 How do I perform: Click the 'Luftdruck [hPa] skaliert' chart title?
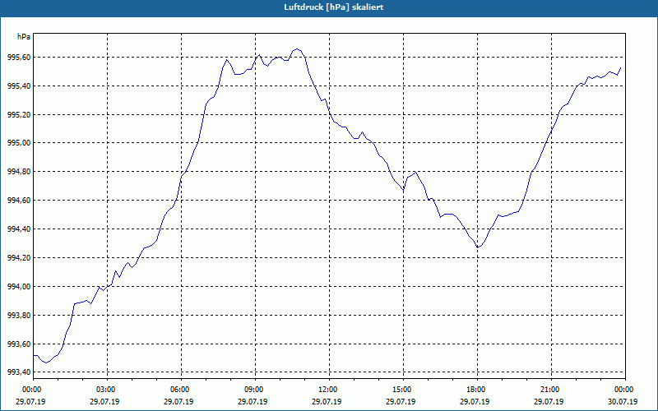pos(334,7)
